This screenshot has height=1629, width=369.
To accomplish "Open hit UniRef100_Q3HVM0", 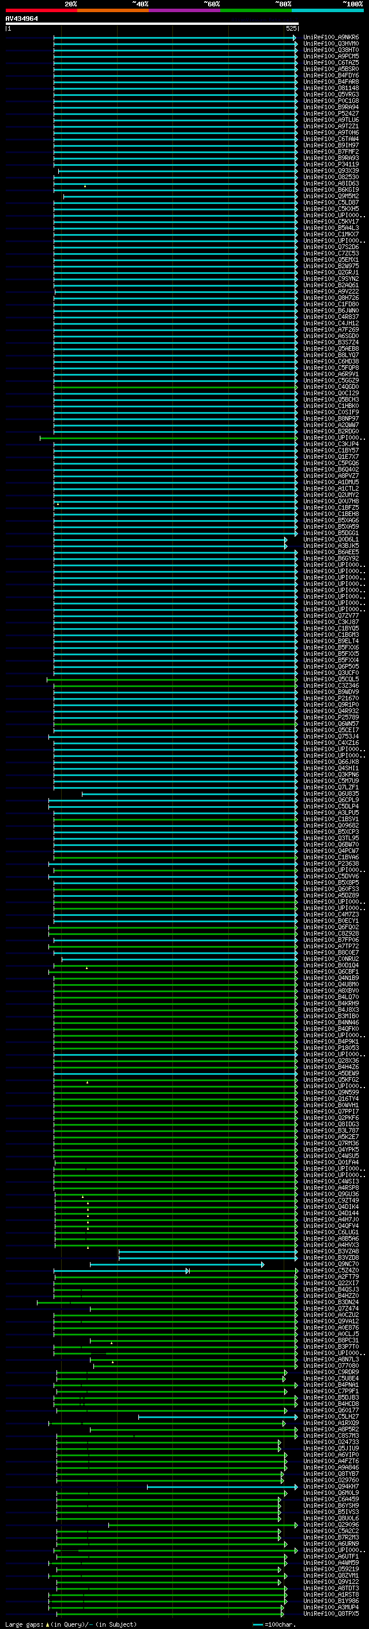I will pyautogui.click(x=330, y=44).
